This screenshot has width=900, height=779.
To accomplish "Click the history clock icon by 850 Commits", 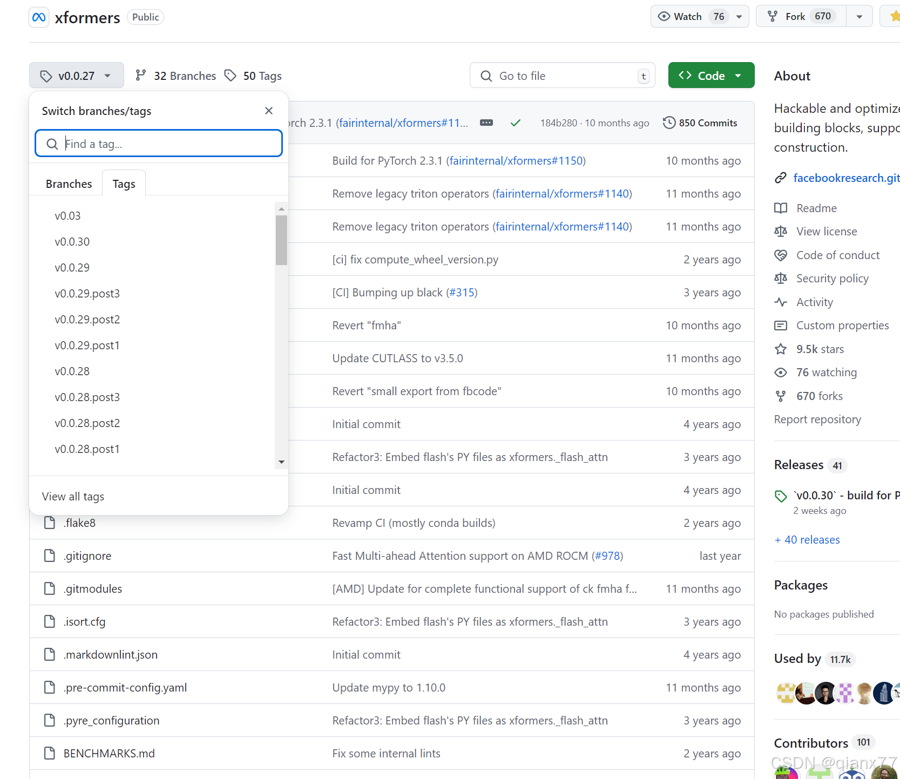I will coord(669,123).
